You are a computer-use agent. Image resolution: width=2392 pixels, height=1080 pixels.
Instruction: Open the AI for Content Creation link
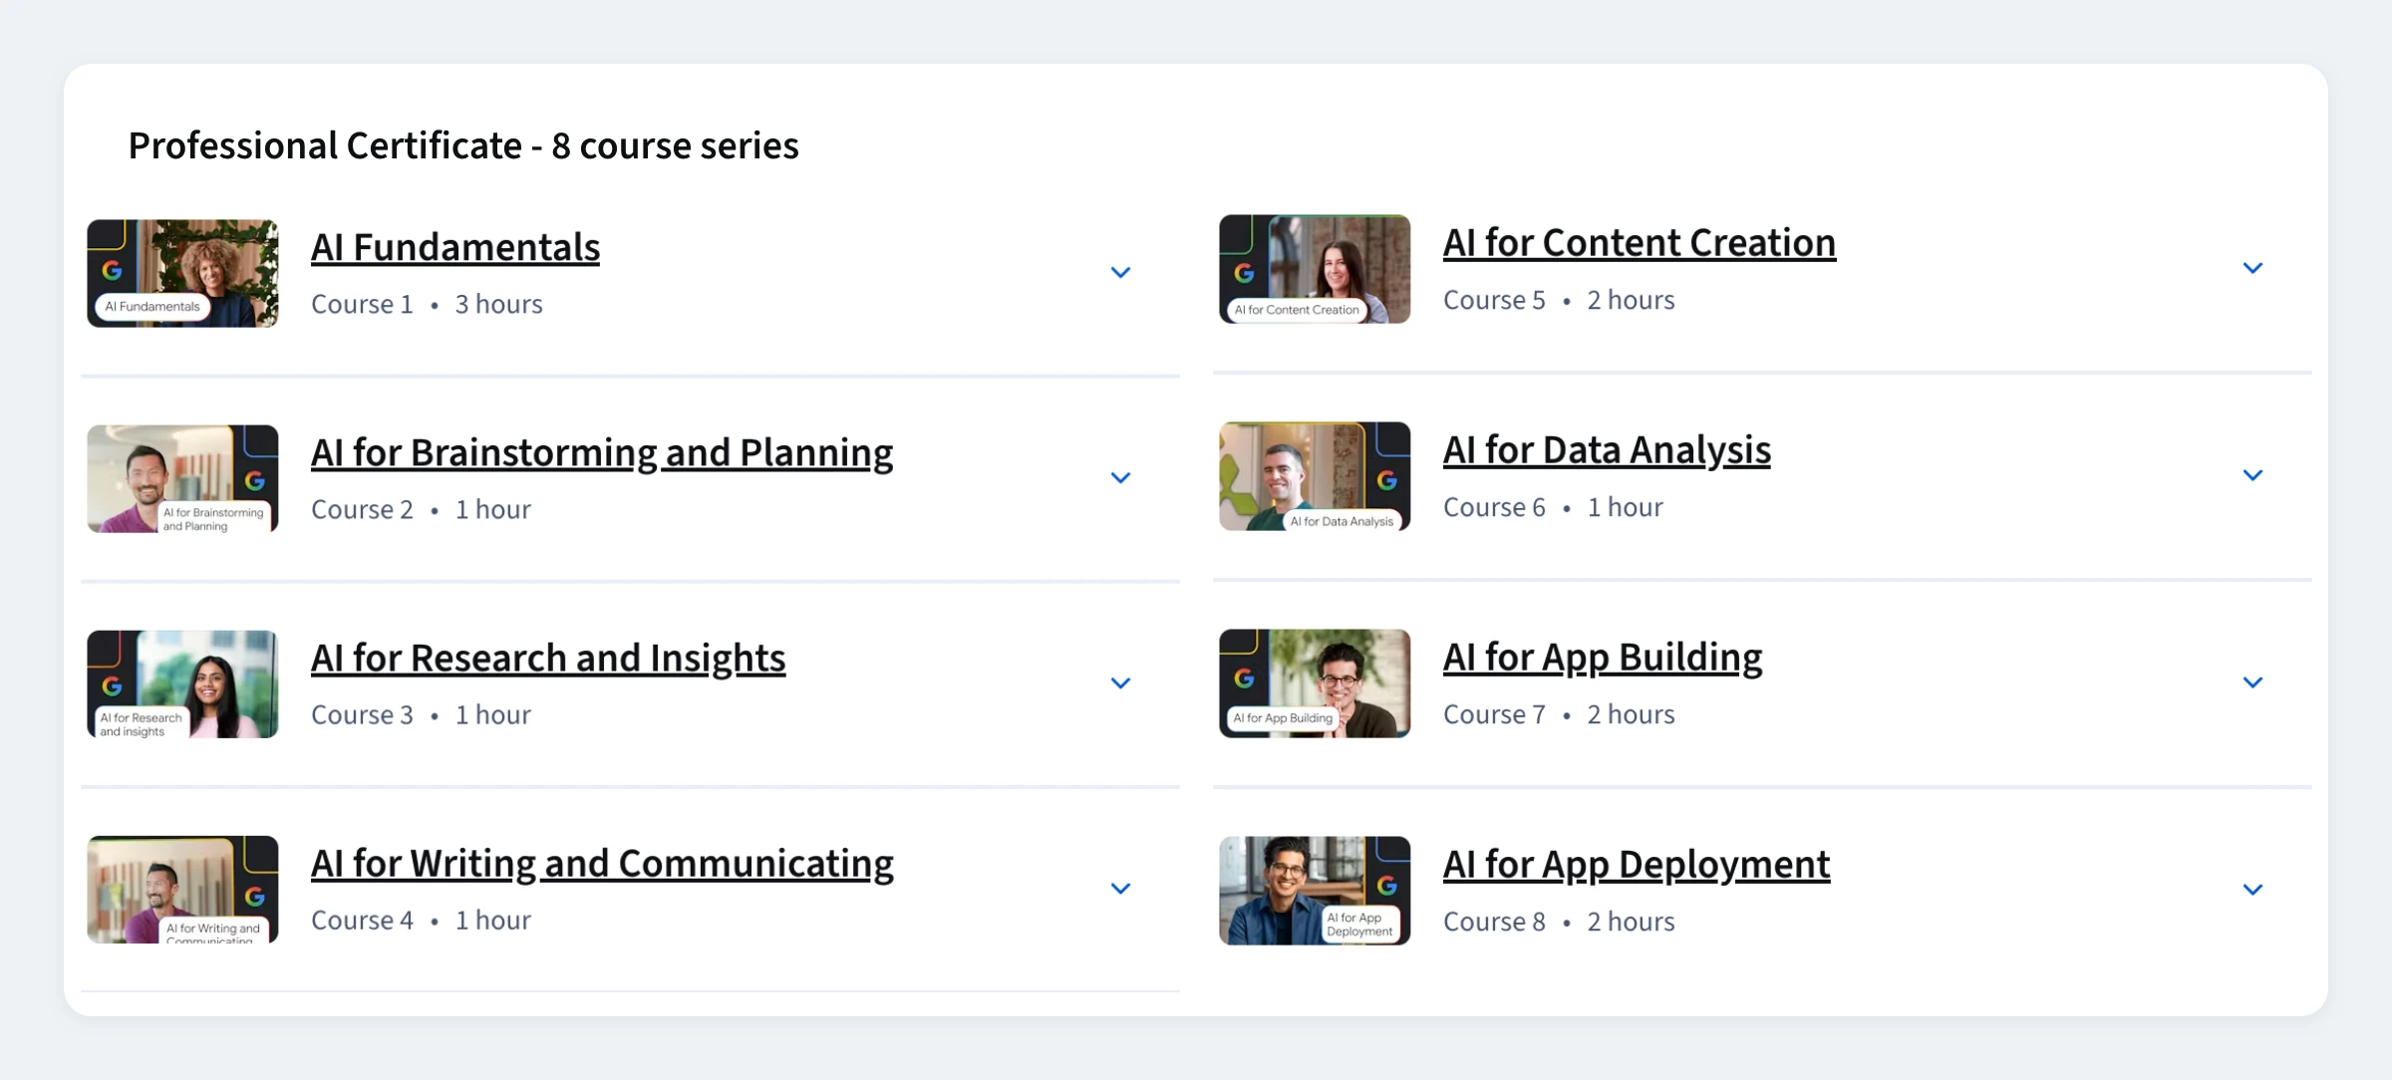point(1640,243)
